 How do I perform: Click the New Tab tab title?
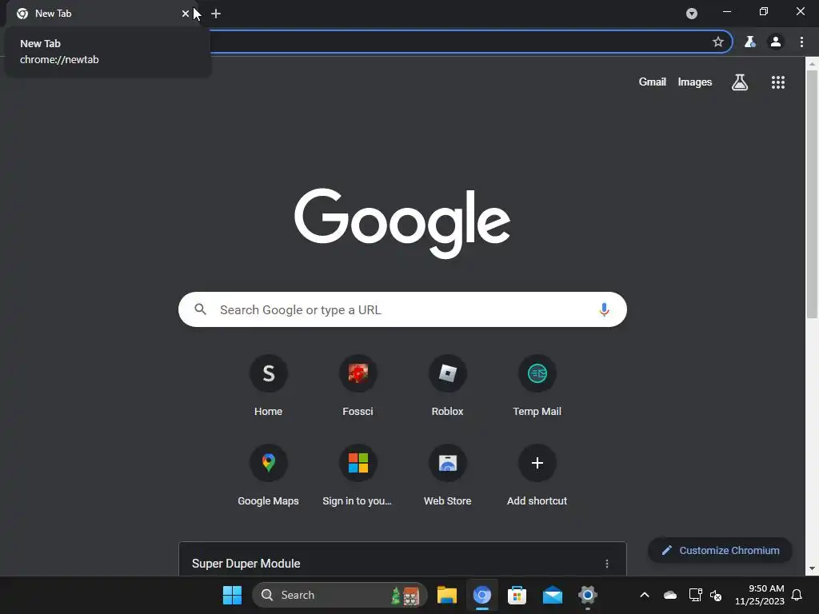point(54,14)
